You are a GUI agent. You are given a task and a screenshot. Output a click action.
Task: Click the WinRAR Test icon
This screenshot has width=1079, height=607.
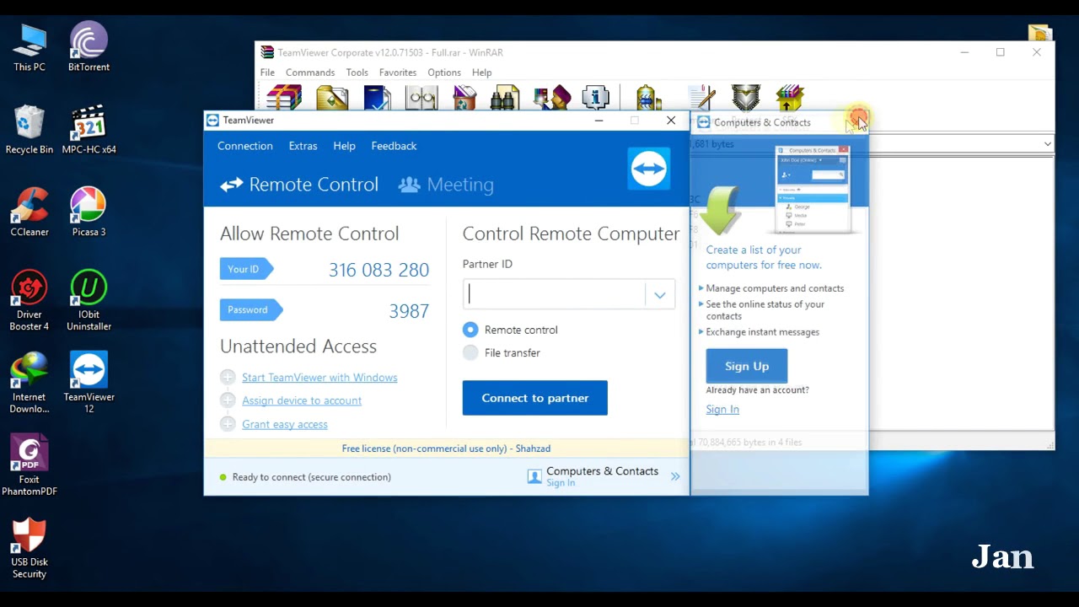coord(377,97)
